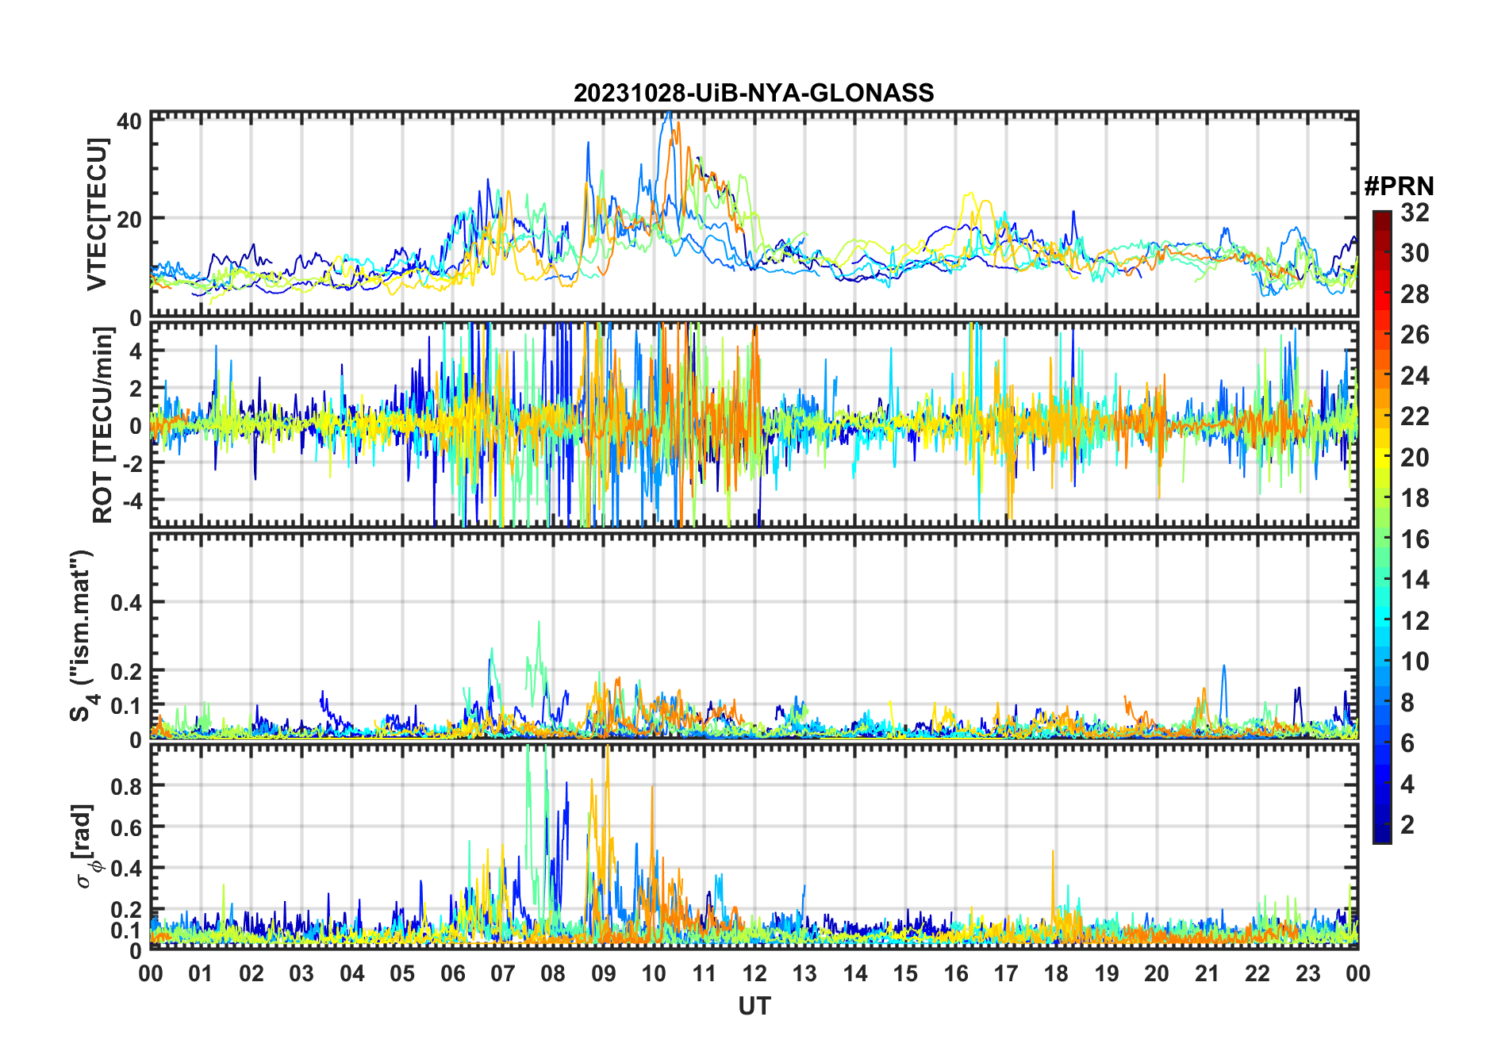Select tick label 0.4 on S4 axis
The image size is (1509, 1055).
[126, 603]
